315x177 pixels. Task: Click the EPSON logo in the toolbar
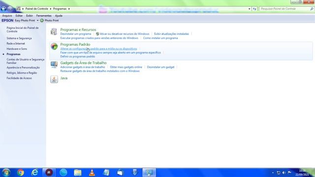coord(7,21)
